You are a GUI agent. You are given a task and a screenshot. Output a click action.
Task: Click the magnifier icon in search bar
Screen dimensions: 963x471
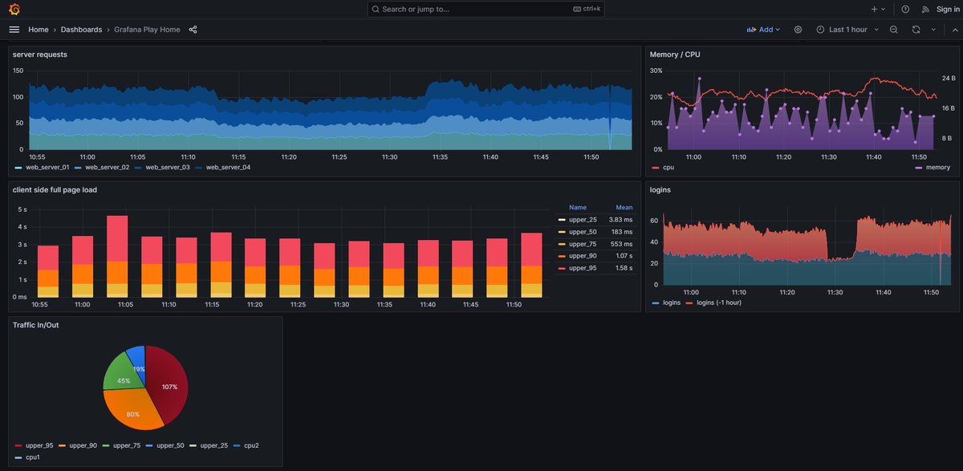(376, 9)
